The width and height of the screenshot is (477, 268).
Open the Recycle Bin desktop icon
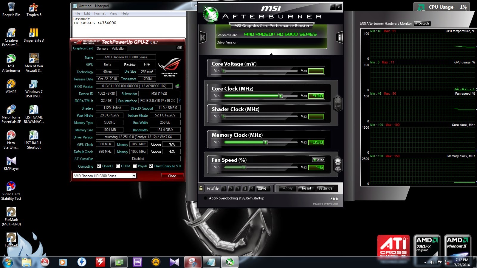point(11,9)
